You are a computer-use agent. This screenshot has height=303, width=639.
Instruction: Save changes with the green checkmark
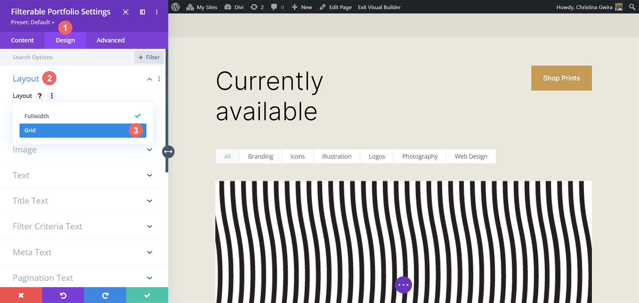tap(147, 295)
